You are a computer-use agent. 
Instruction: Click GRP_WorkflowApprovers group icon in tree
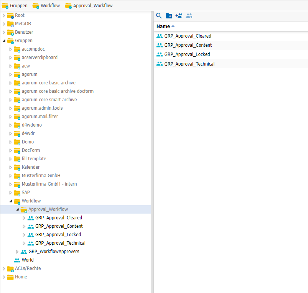coord(24,252)
